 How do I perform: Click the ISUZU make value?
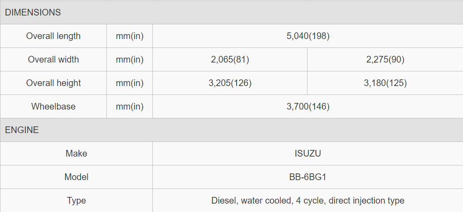pyautogui.click(x=308, y=153)
